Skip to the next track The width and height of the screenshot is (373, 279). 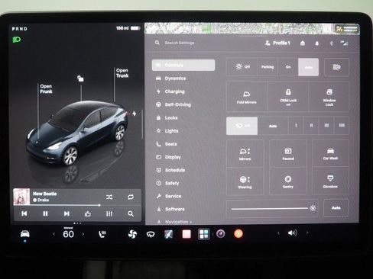click(x=66, y=213)
